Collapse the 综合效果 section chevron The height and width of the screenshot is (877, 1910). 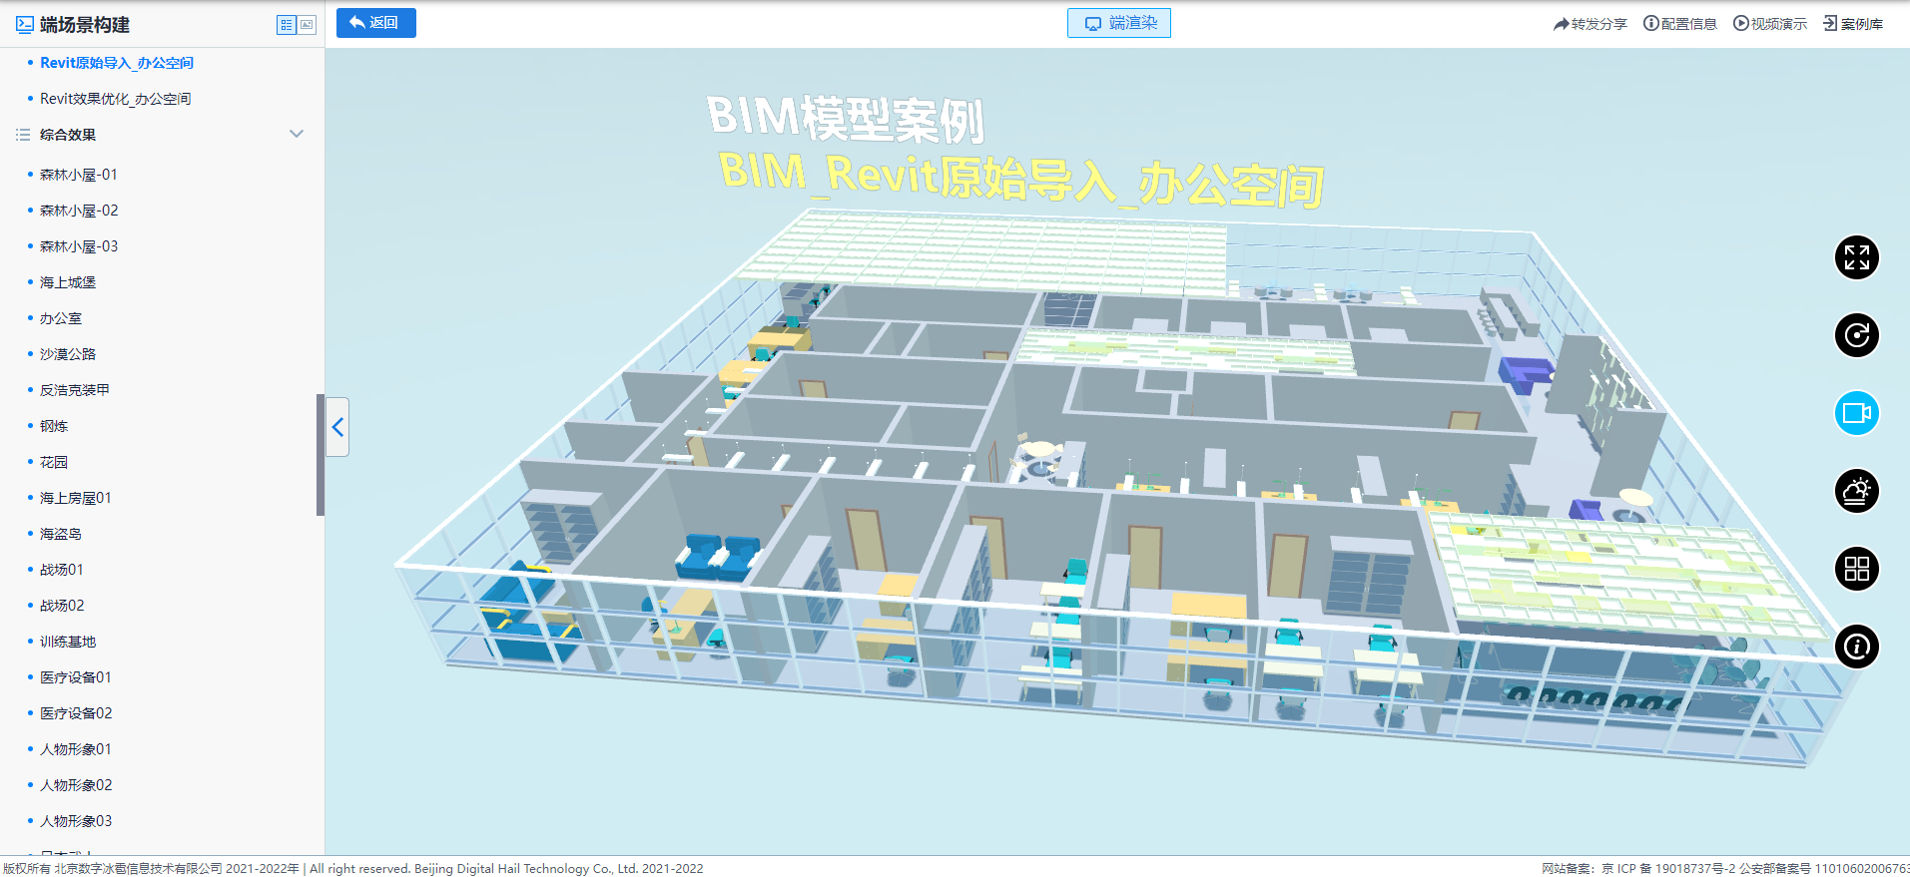click(x=297, y=134)
